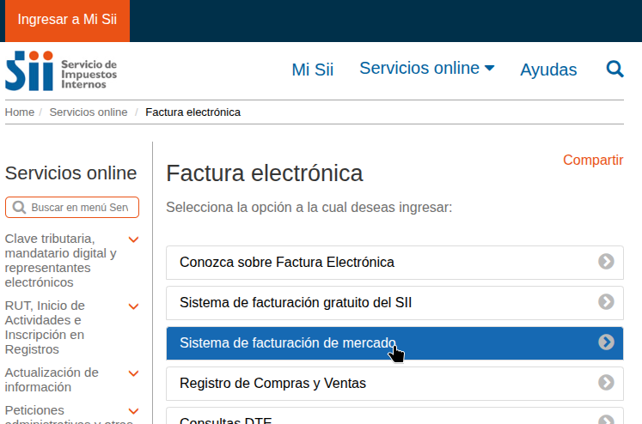Viewport: 642px width, 424px height.
Task: Go to Mi Sii in the top navigation
Action: [312, 70]
